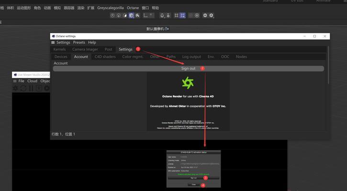Viewport: 347px width, 191px height.
Task: Open the Live Viewer File menu
Action: [x=21, y=81]
